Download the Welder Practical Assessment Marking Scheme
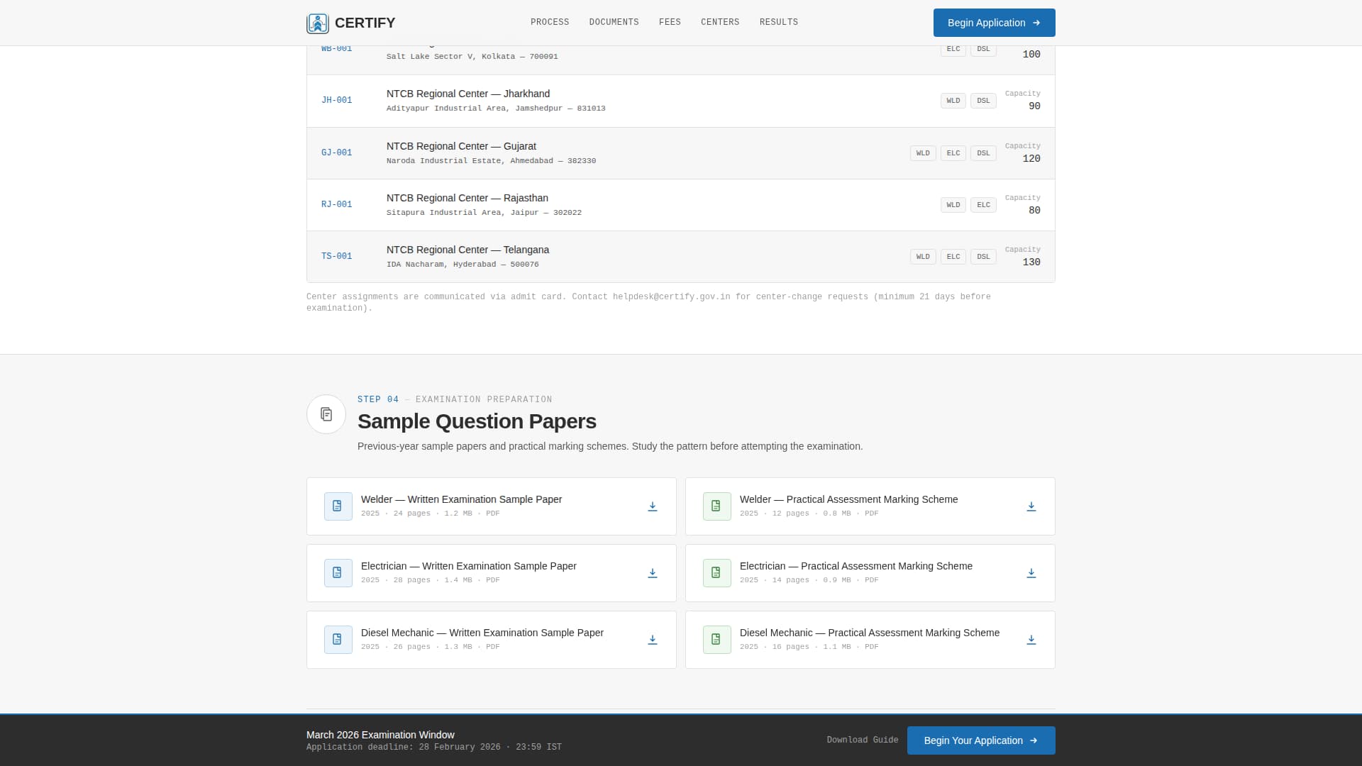 pyautogui.click(x=1031, y=506)
